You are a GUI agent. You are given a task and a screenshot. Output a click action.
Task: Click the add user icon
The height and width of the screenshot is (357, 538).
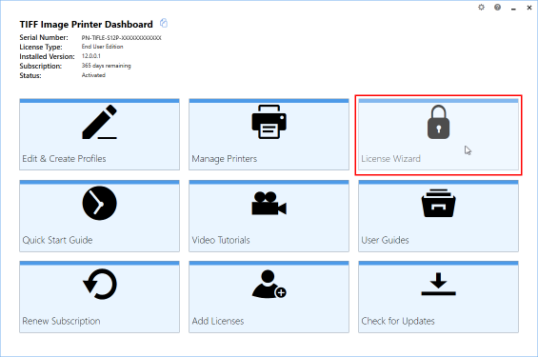pyautogui.click(x=269, y=284)
